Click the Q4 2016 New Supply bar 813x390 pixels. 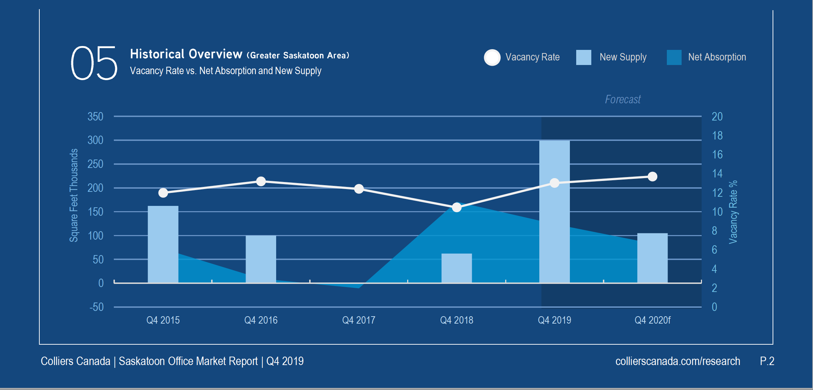(x=261, y=259)
